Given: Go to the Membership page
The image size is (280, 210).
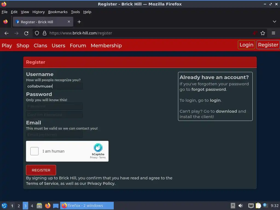Looking at the screenshot, I should [106, 46].
